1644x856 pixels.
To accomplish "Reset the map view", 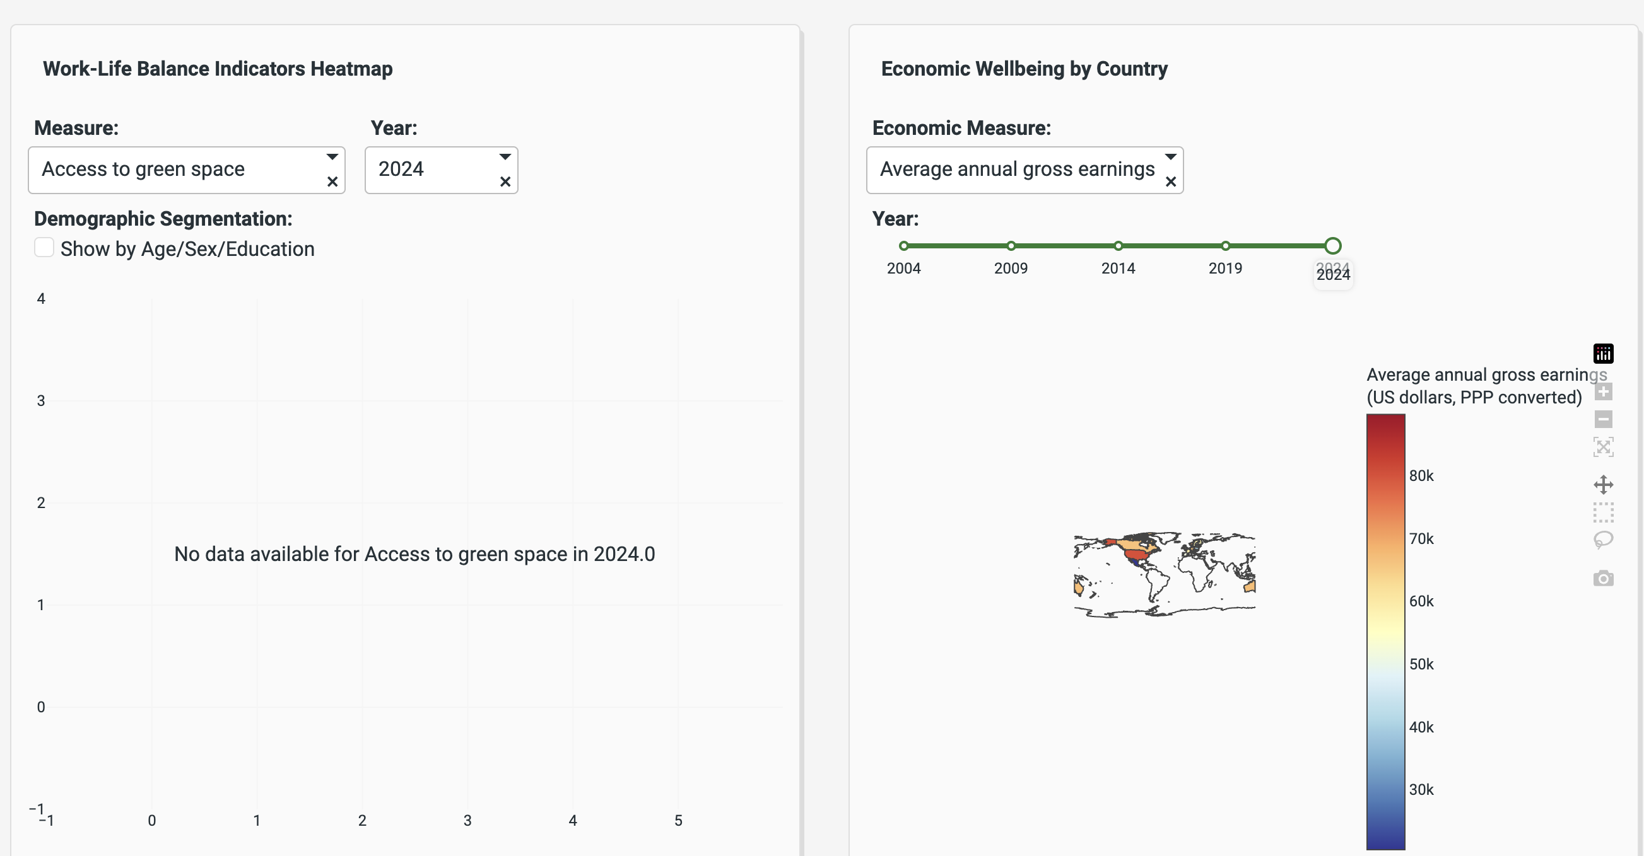I will point(1602,446).
